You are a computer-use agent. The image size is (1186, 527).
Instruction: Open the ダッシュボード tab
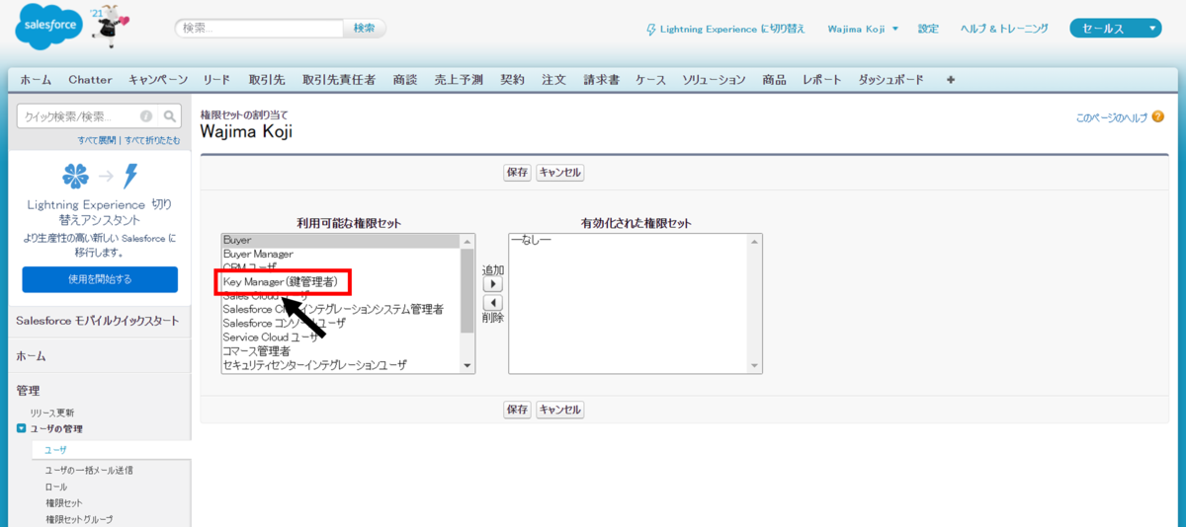[891, 80]
